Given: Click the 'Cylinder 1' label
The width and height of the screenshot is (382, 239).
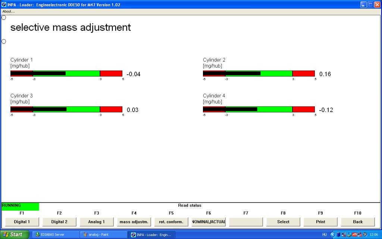Looking at the screenshot, I should click(21, 60).
